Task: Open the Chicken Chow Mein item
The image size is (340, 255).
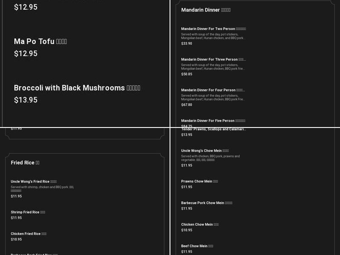Action: (200, 225)
